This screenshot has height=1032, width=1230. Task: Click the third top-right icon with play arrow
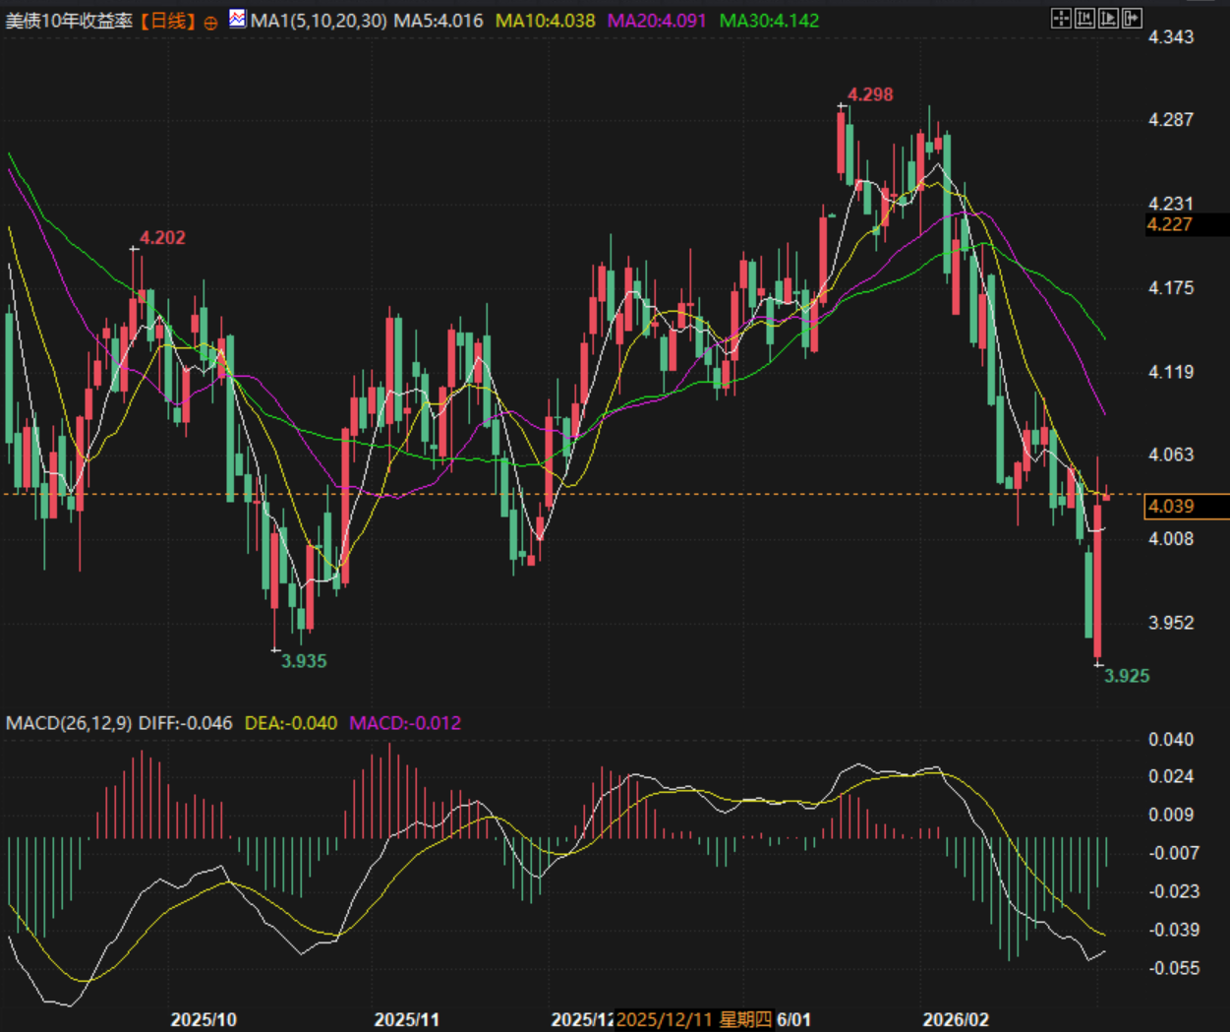1108,19
